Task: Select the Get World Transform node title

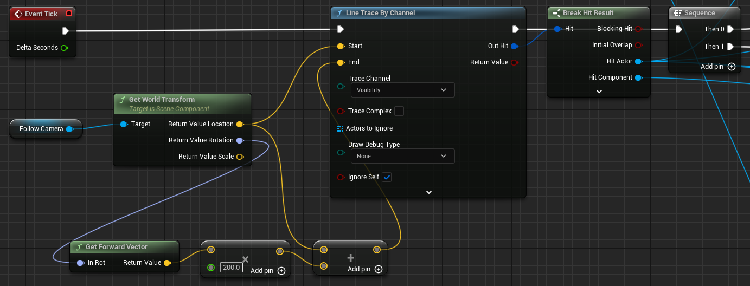Action: (162, 100)
